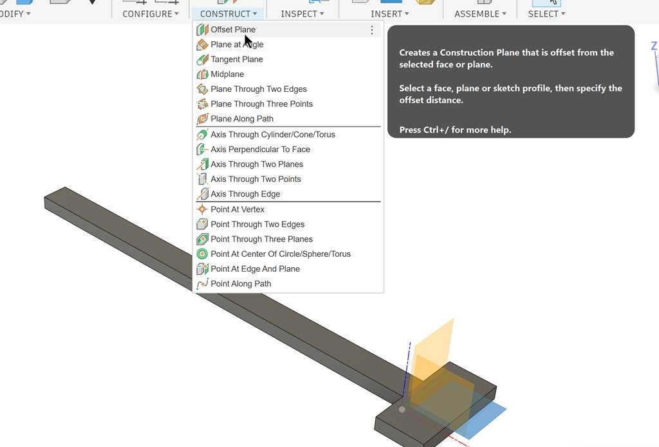Open the SELECT dropdown
659x447 pixels.
click(x=546, y=14)
